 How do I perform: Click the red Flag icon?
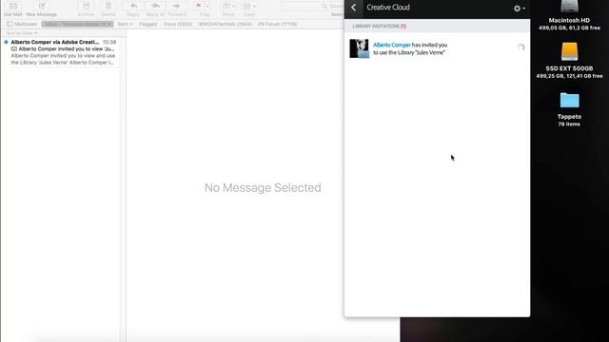click(199, 6)
